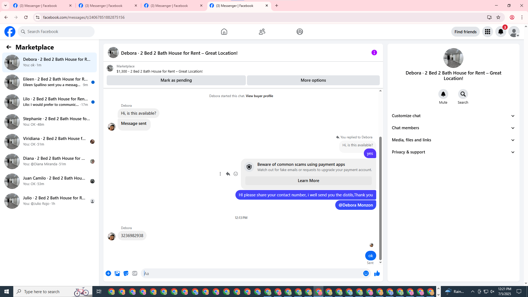Click the purple conversation info icon
Screen dimensions: 528x297
pos(374,53)
